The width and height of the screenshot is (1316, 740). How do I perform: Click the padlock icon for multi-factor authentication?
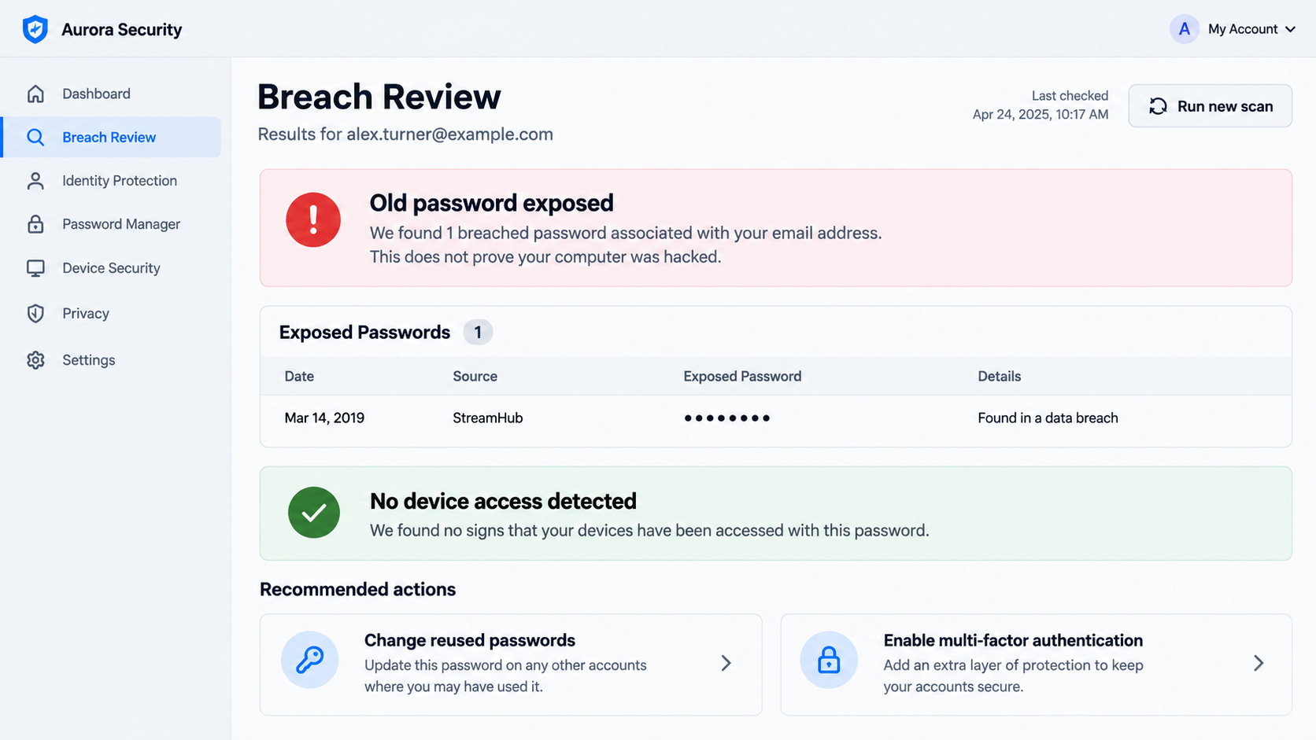click(x=829, y=660)
